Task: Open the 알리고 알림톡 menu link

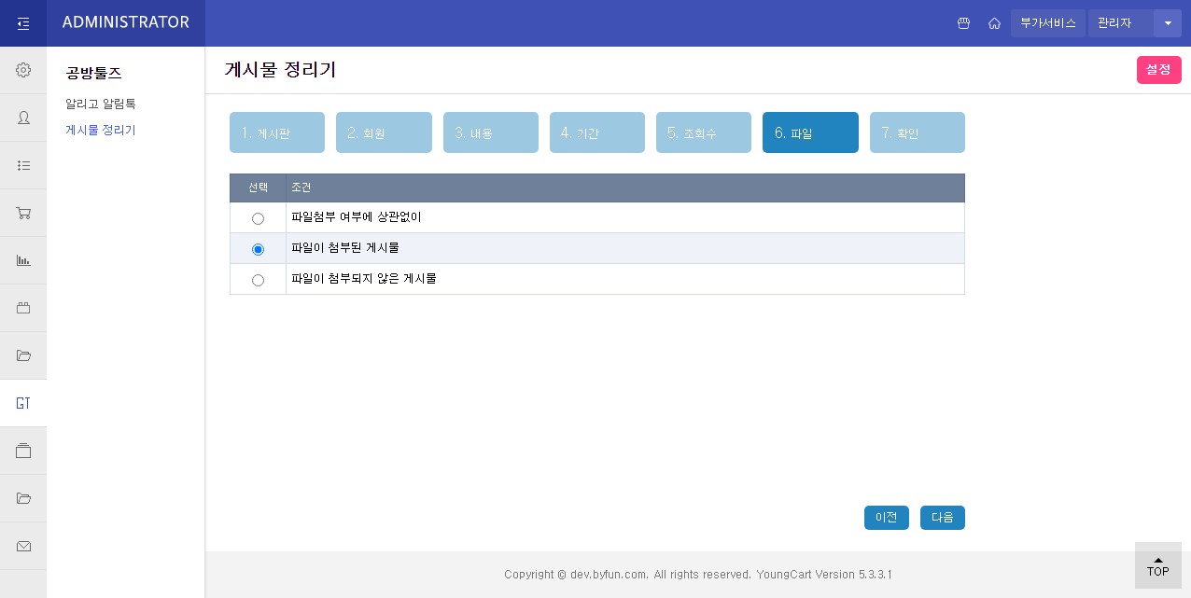Action: (101, 104)
